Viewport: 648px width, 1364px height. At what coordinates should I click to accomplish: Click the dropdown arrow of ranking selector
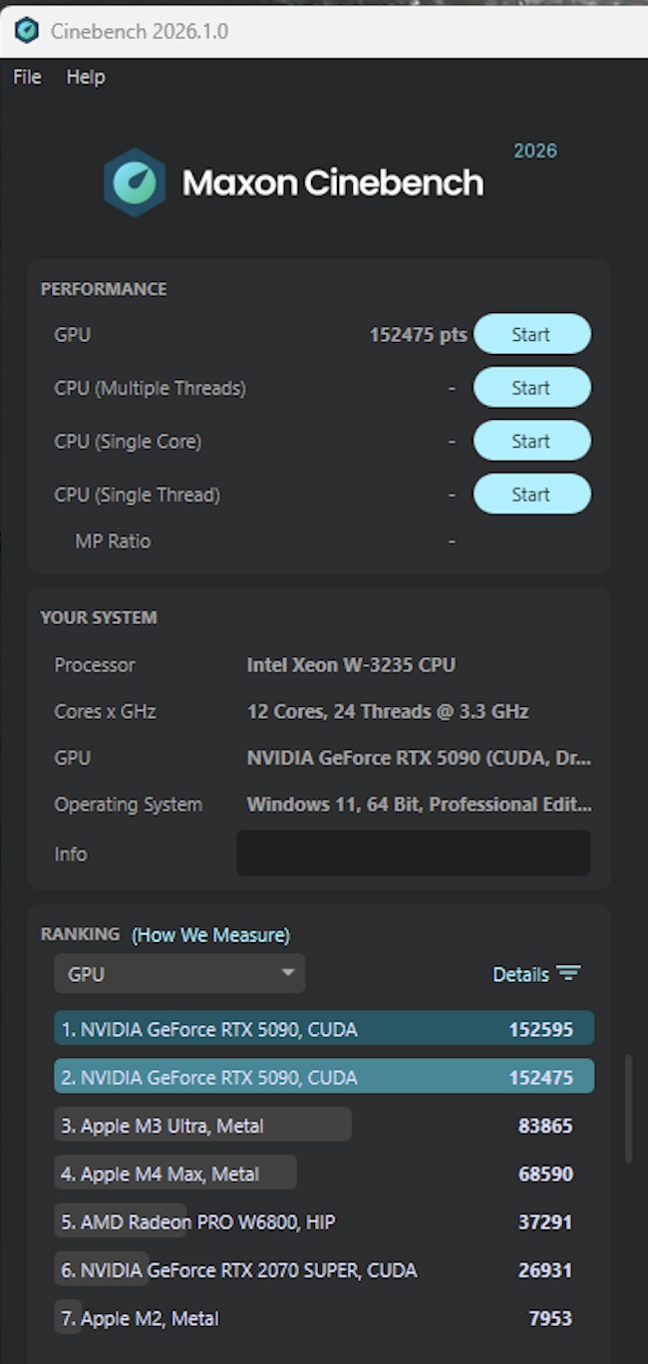[288, 973]
